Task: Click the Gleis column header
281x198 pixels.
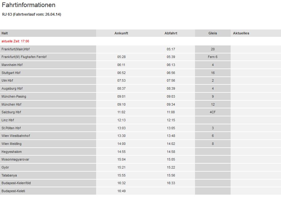Action: pos(213,33)
